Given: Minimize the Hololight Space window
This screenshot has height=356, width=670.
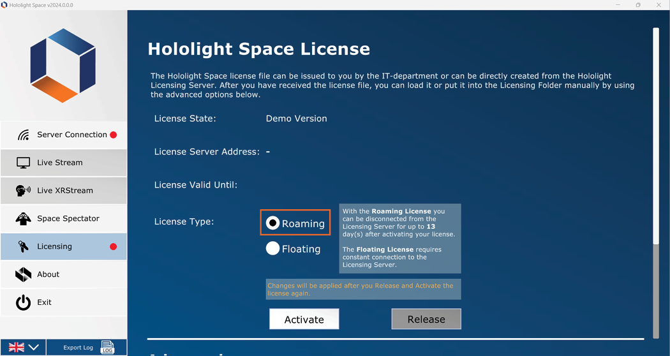Looking at the screenshot, I should tap(618, 5).
